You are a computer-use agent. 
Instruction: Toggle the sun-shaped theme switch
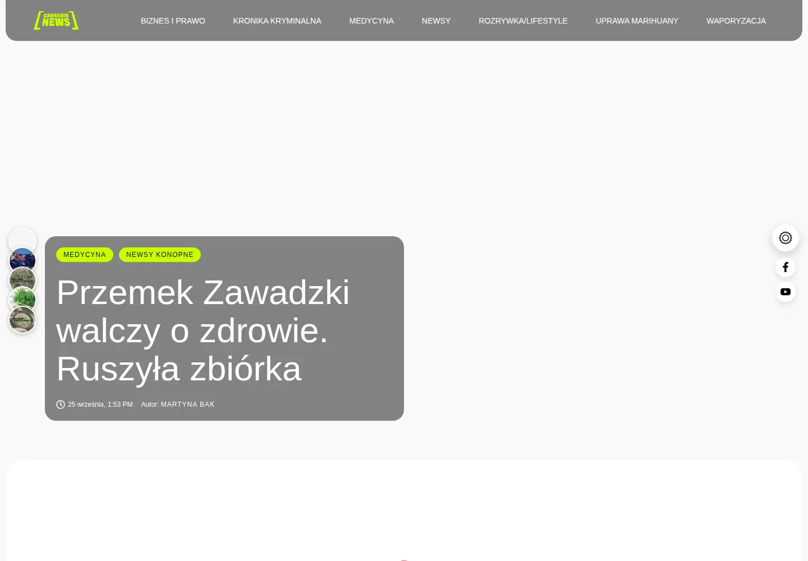click(786, 238)
